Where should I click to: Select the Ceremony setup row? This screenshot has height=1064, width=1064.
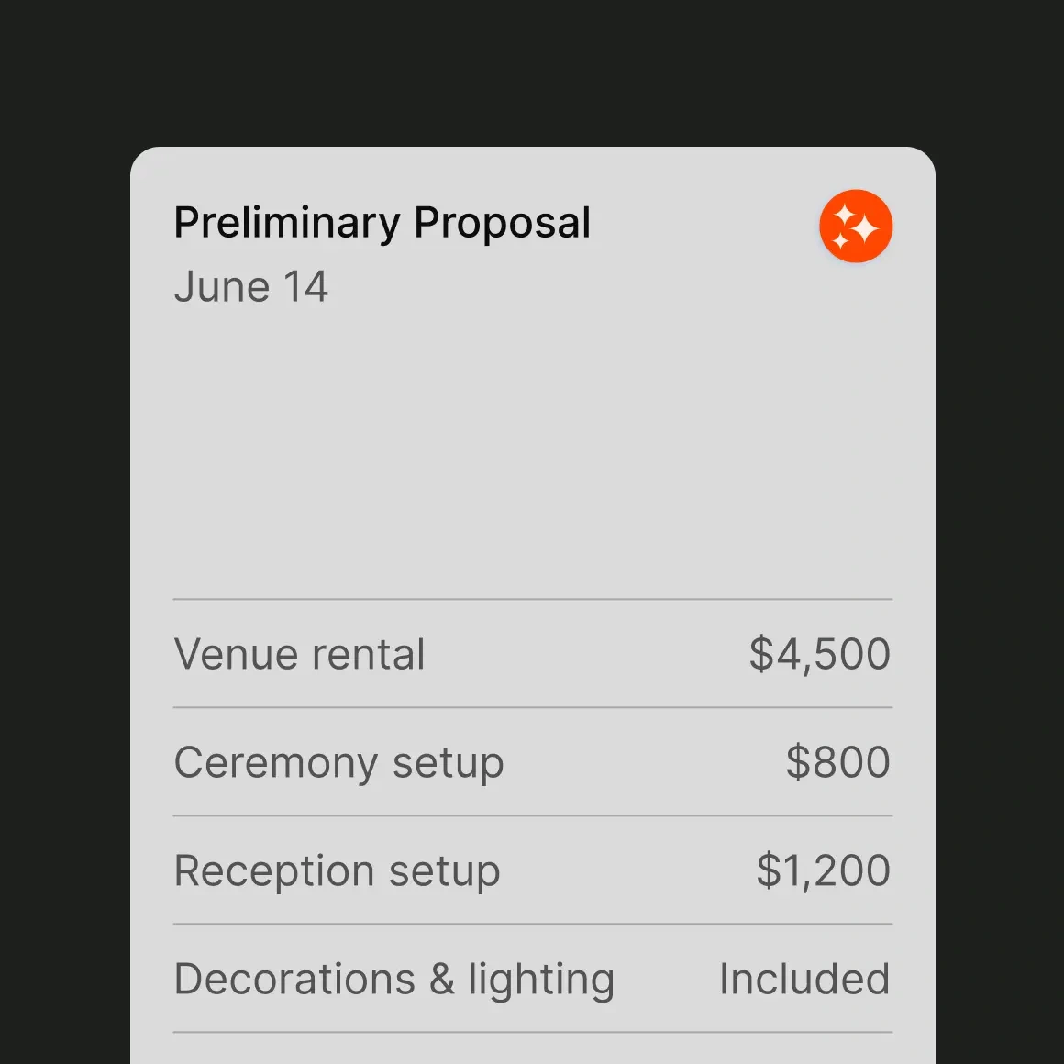pos(339,761)
